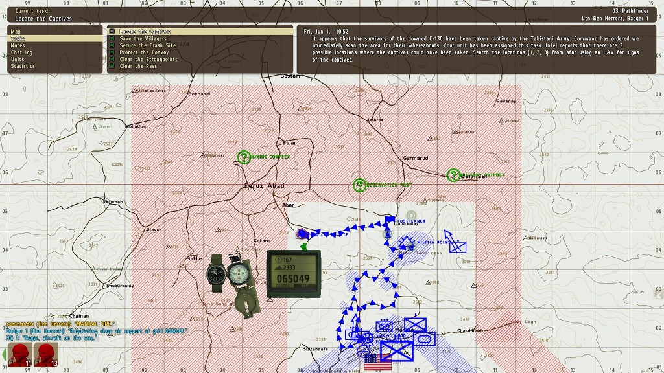Switch to the Units section
The height and width of the screenshot is (373, 664).
(x=18, y=59)
